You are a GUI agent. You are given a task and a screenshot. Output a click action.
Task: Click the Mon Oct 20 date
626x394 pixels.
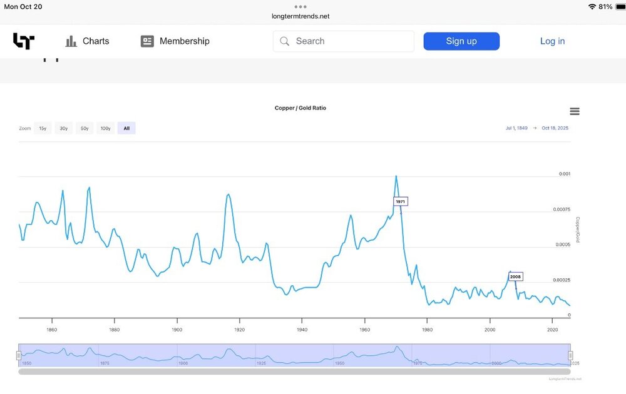[x=23, y=7]
